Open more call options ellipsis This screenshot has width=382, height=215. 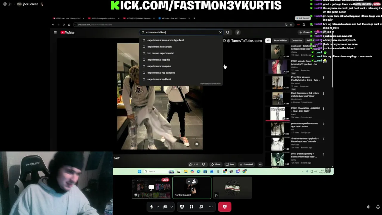(211, 207)
